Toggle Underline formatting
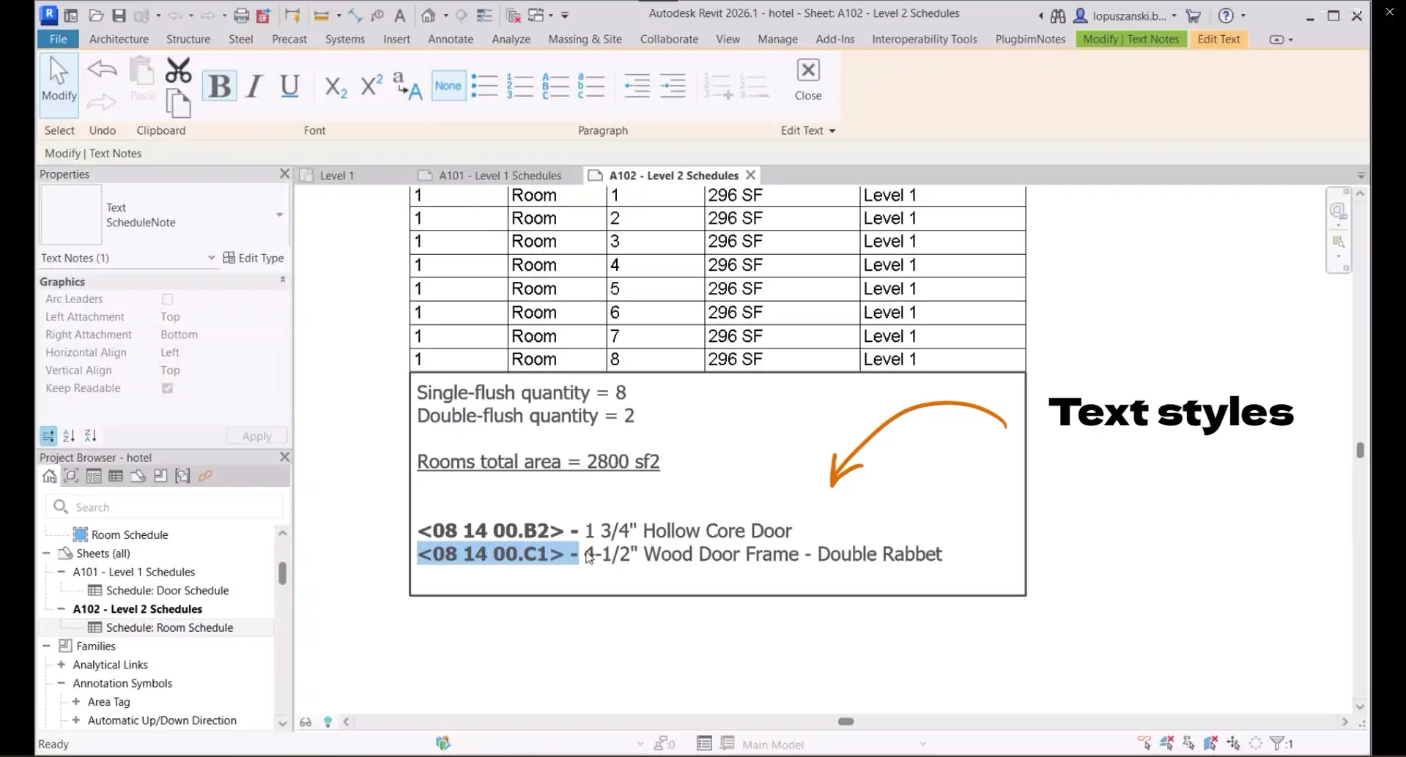 290,86
